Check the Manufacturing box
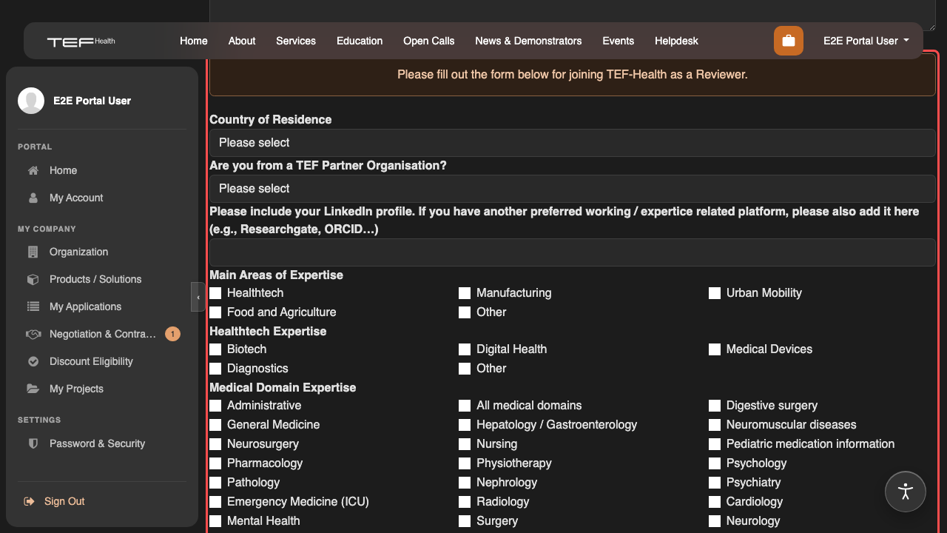The height and width of the screenshot is (533, 947). pos(465,293)
